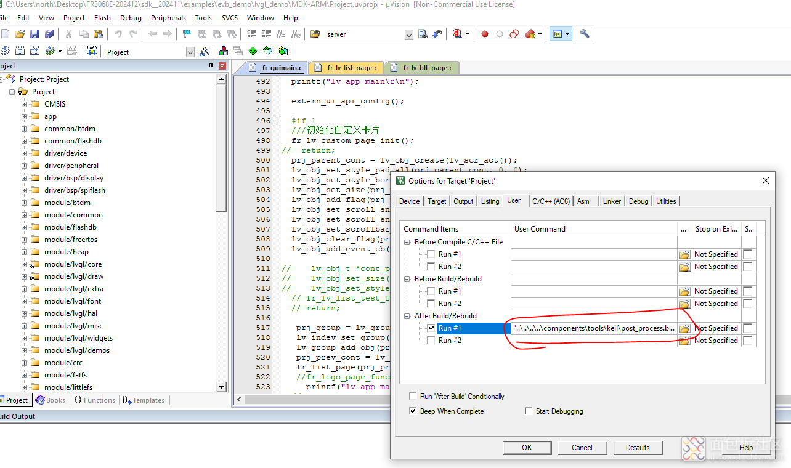Rebuild all target files with the Rebuild icon
The width and height of the screenshot is (791, 468).
pyautogui.click(x=35, y=51)
